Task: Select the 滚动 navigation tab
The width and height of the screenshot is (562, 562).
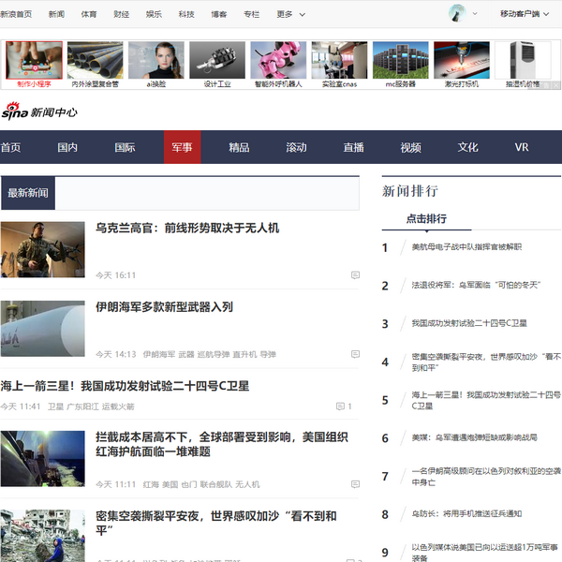Action: click(296, 147)
